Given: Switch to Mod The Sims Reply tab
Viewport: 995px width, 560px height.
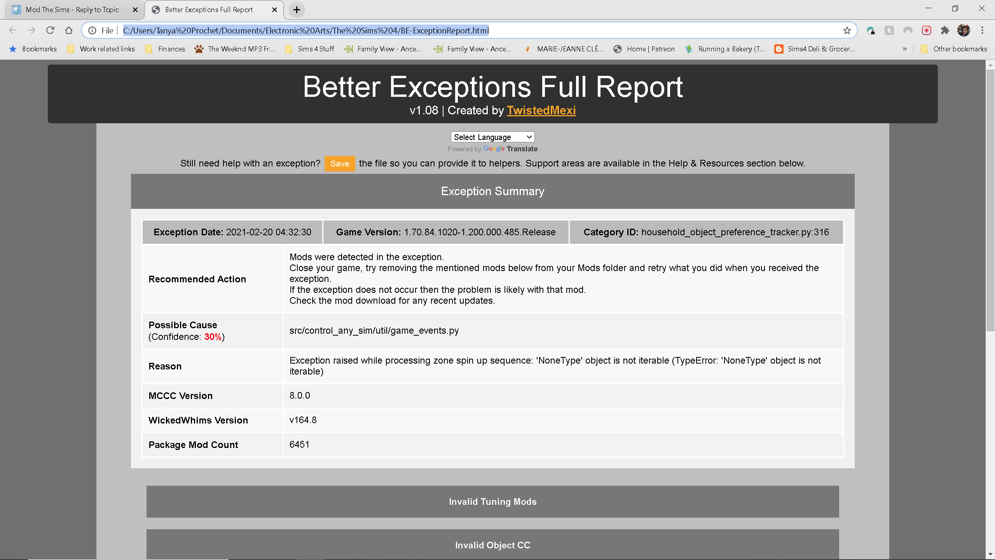Looking at the screenshot, I should 72,10.
